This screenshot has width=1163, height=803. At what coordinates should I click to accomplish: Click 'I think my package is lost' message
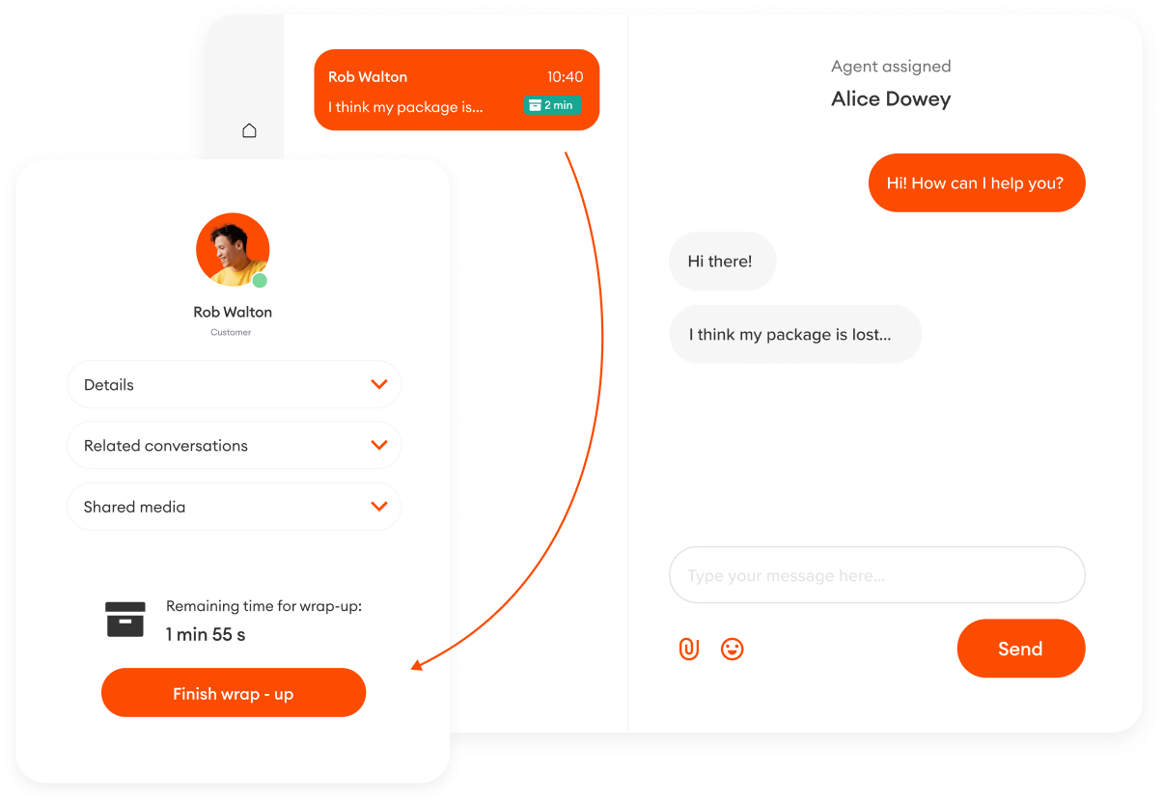pyautogui.click(x=795, y=335)
